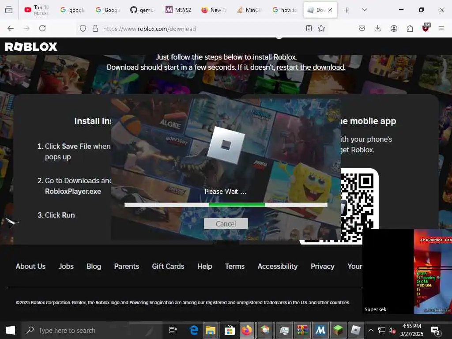Click the roblox.com/download address bar
This screenshot has height=339, width=452.
point(202,29)
